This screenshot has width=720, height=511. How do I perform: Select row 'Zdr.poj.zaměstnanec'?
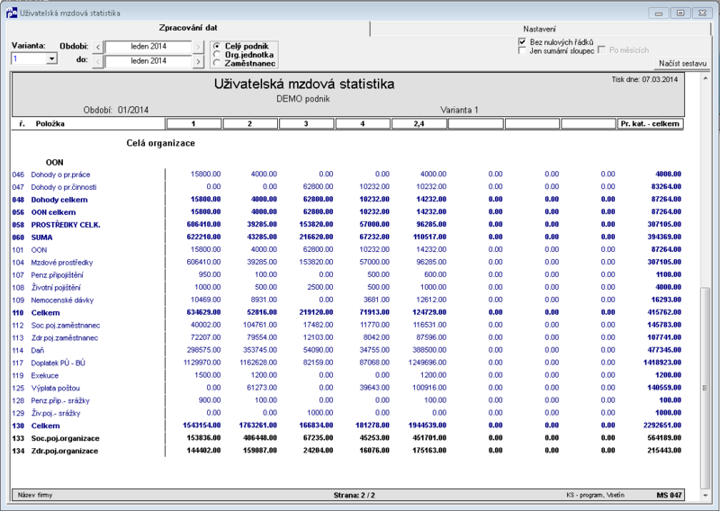346,337
